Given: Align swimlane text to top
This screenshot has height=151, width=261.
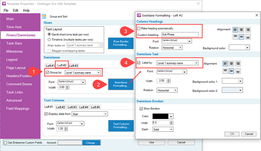Looking at the screenshot, I should [x=225, y=71].
